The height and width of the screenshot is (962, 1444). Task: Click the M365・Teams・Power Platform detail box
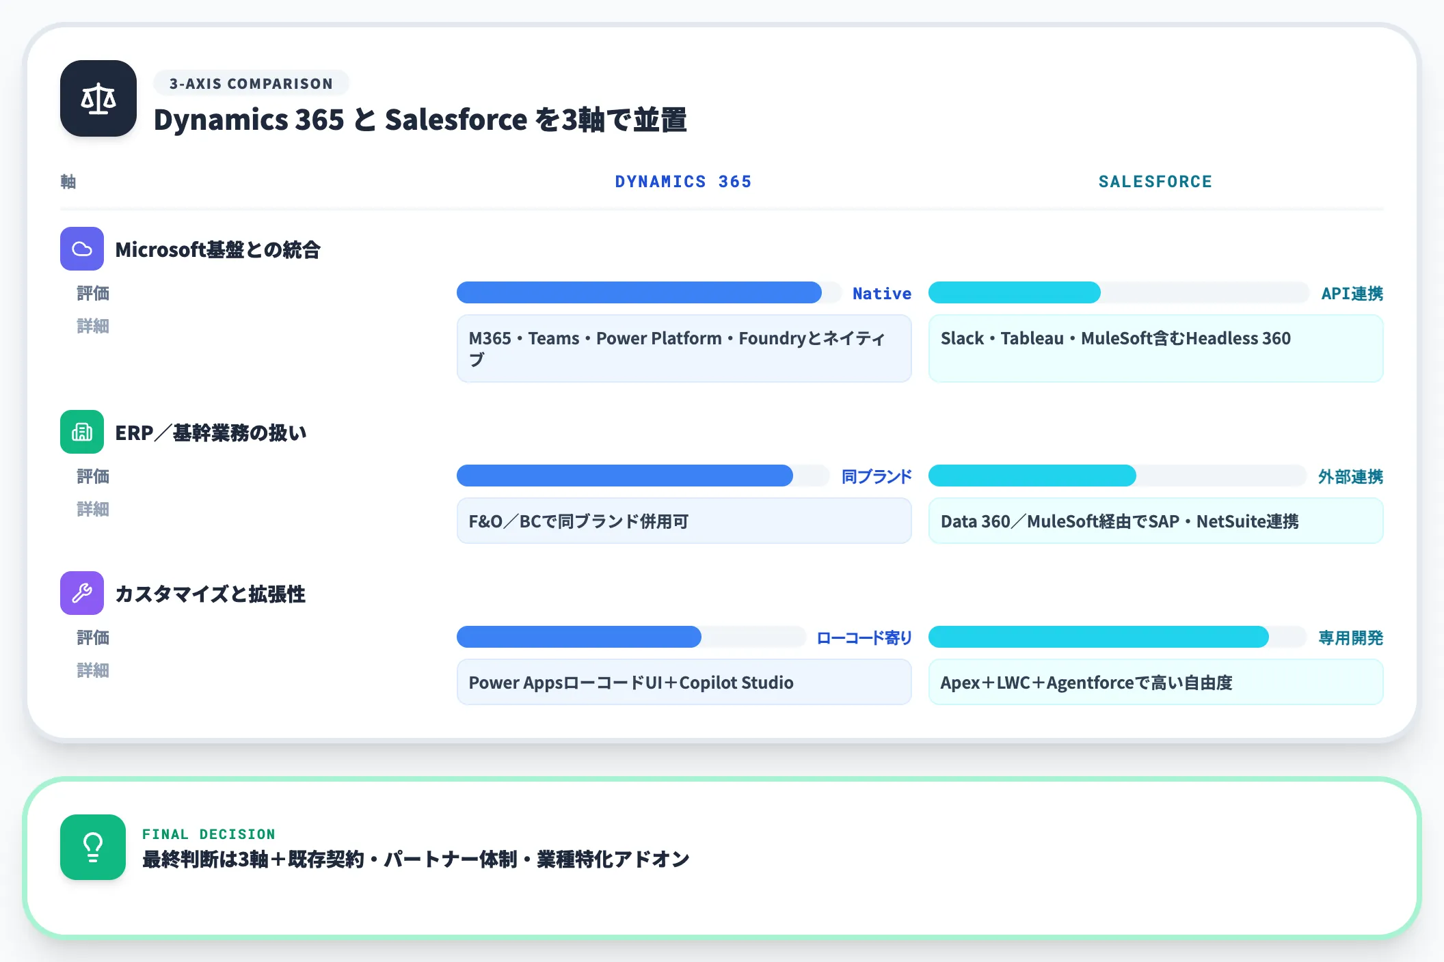684,348
